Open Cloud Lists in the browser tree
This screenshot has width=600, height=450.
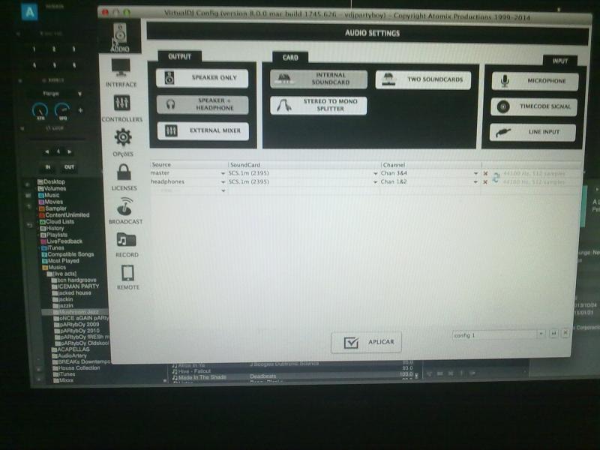(x=57, y=221)
